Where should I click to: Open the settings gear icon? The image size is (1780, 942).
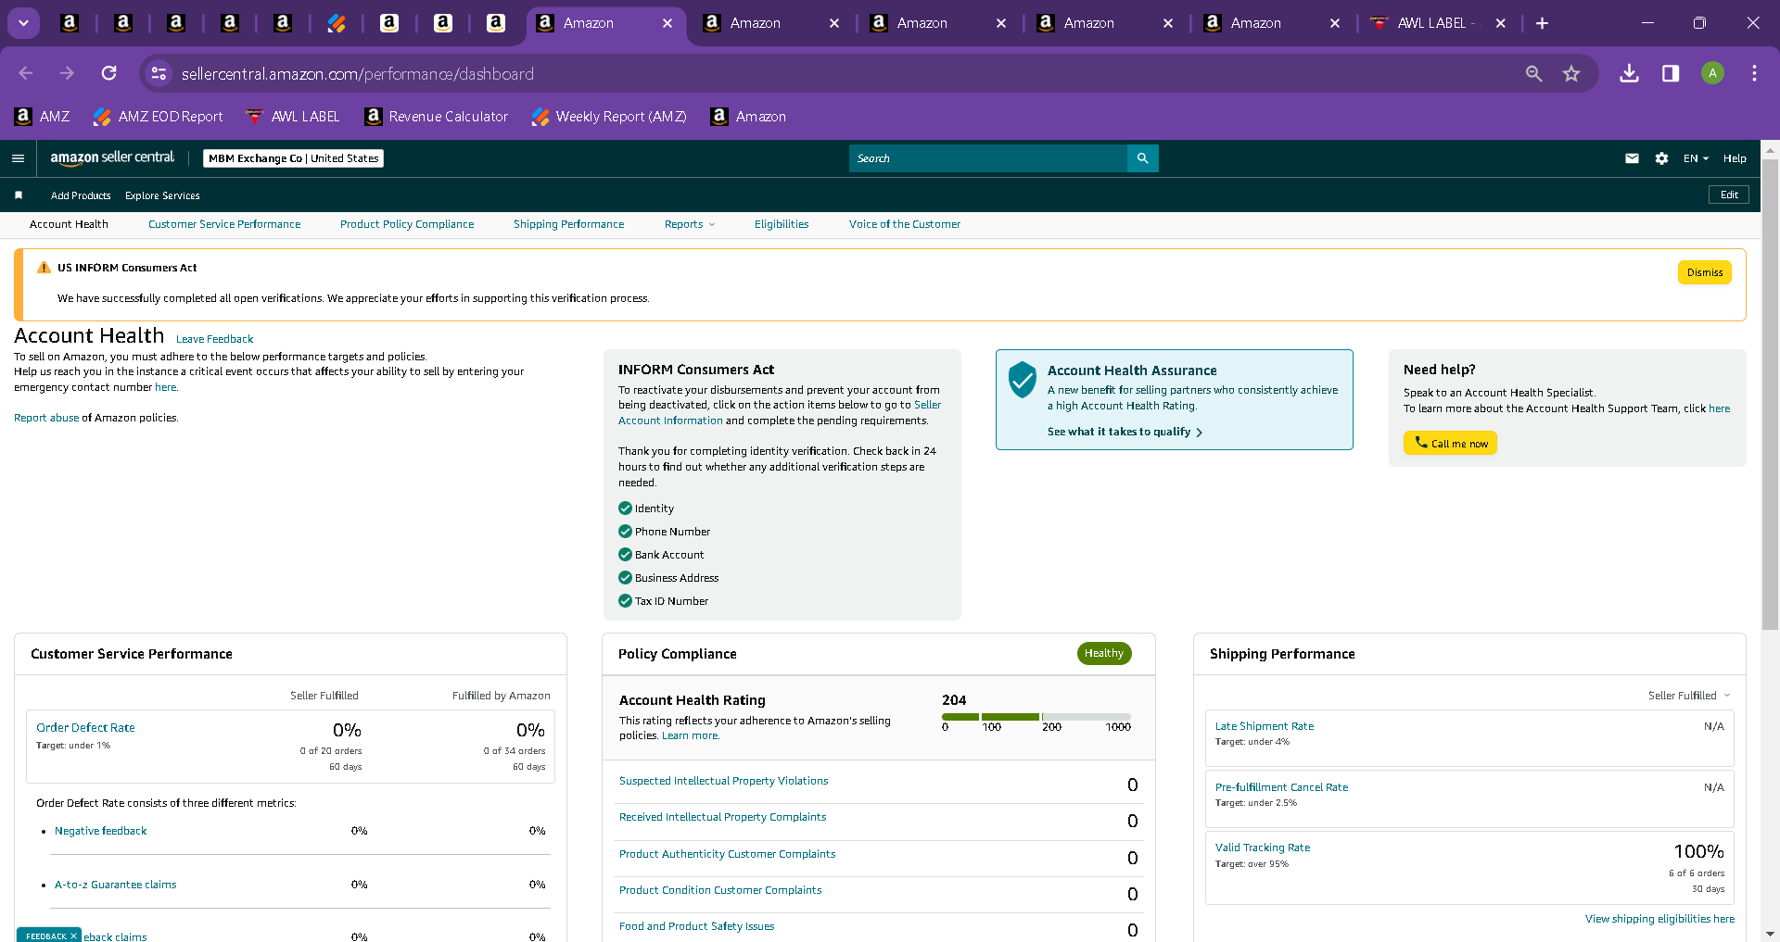[1661, 158]
